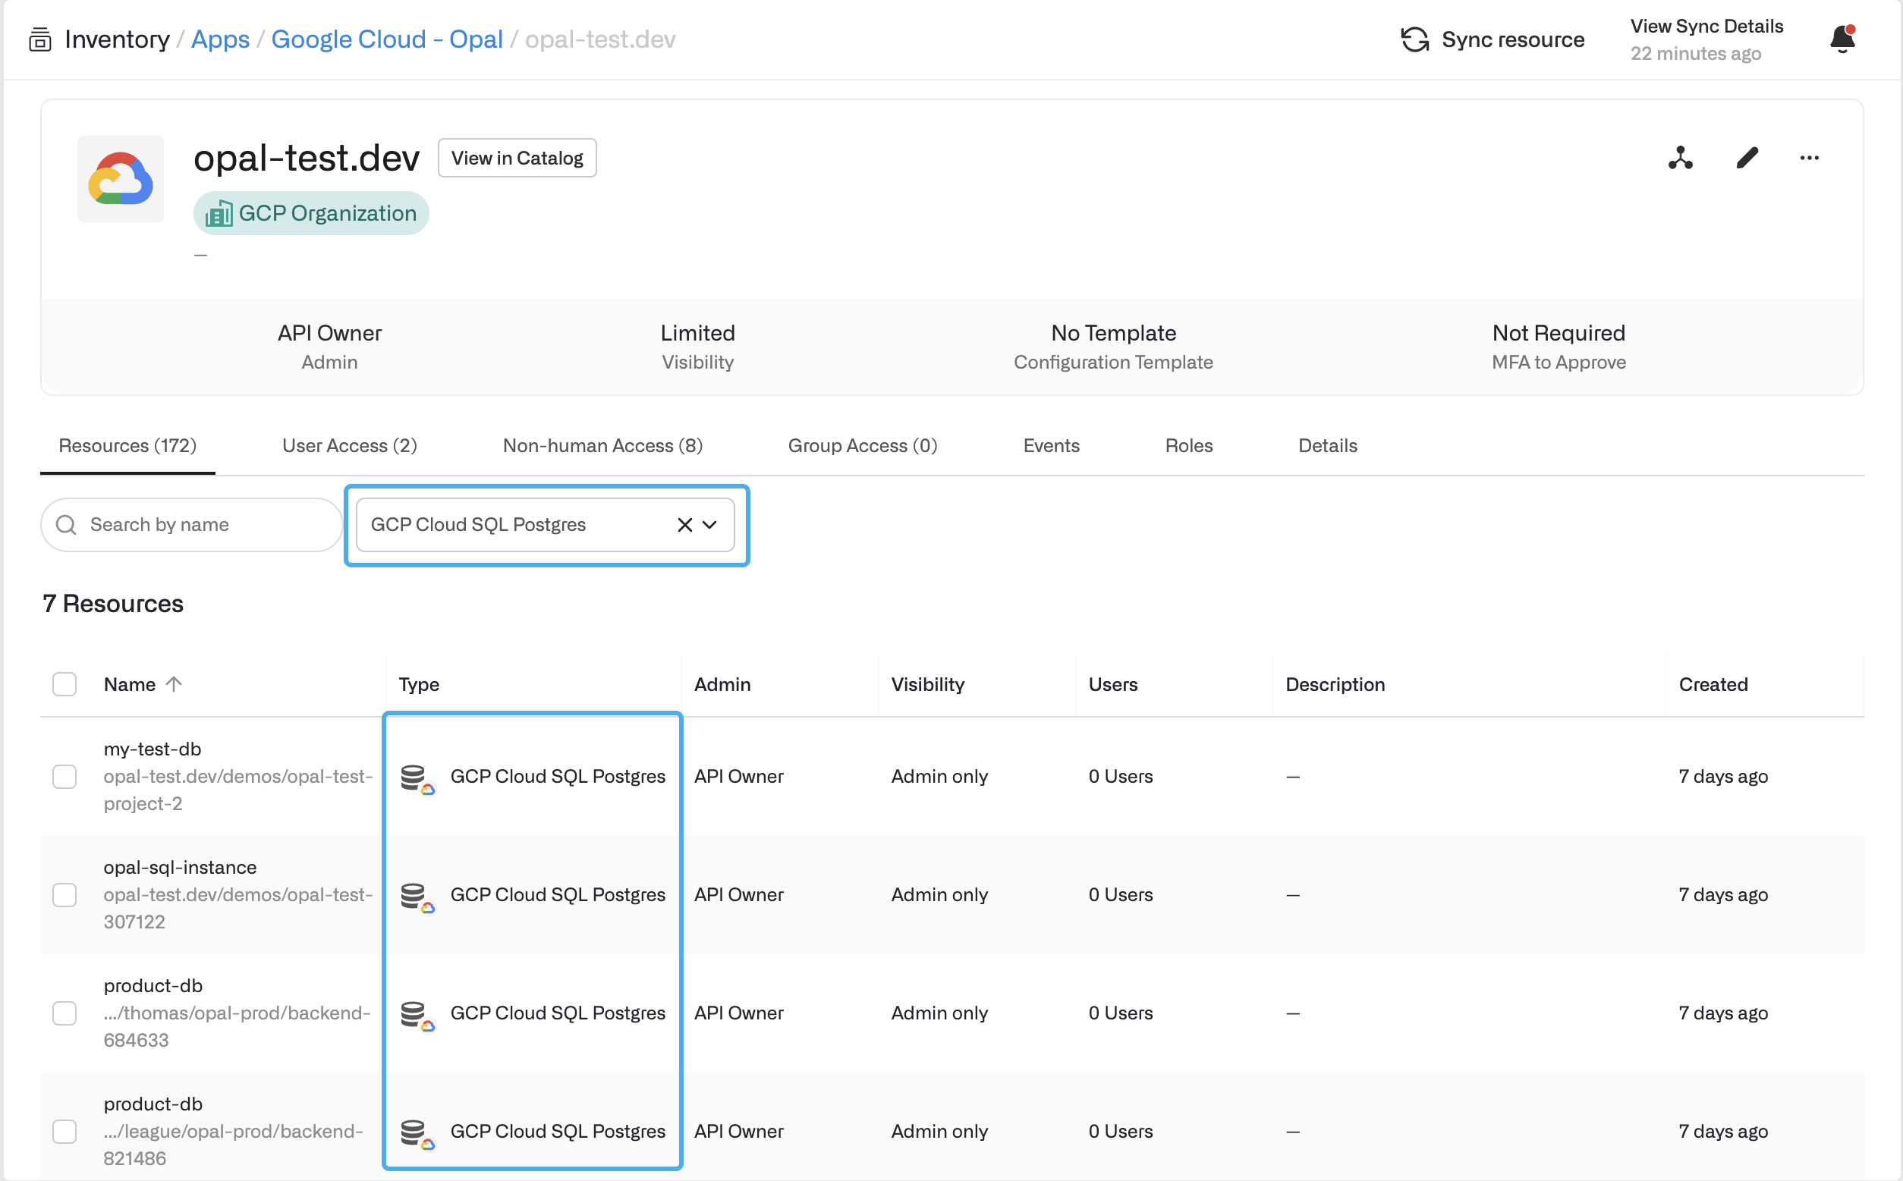The width and height of the screenshot is (1903, 1181).
Task: Click the Google Cloud logo thumbnail
Action: 121,179
